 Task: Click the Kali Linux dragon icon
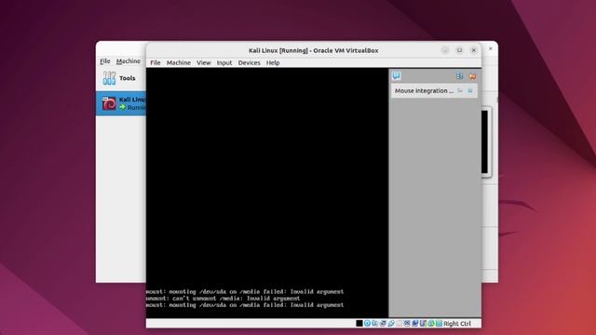109,103
